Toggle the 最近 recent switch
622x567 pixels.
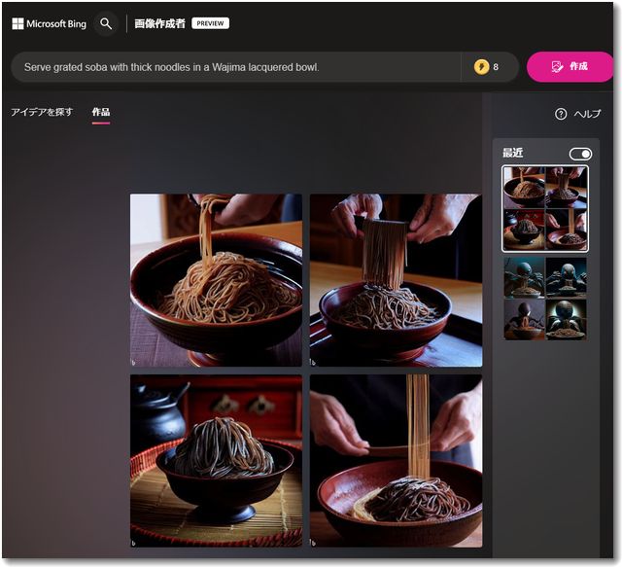coord(580,154)
